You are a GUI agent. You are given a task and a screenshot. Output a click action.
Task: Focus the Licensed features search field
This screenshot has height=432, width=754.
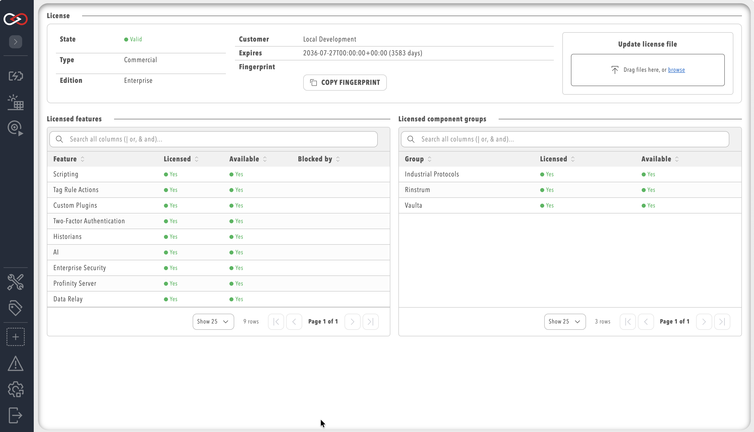213,139
